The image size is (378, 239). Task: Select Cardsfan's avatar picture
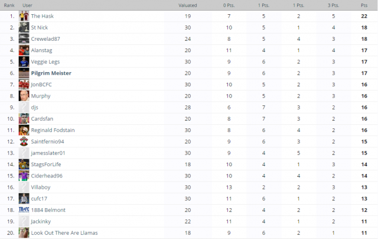coord(24,119)
